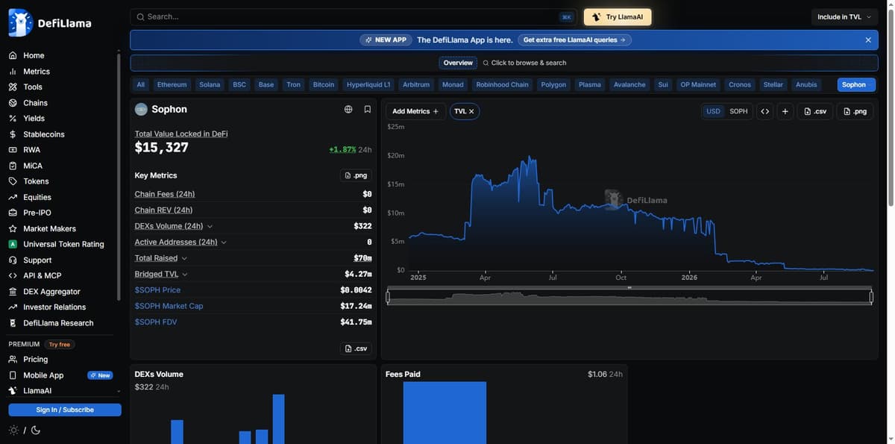Select the Ethereum chain tab
The image size is (895, 444).
point(172,84)
